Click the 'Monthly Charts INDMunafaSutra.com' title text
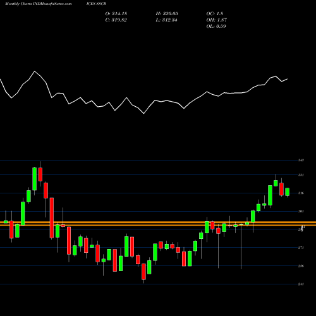Viewport: 316px width, 316px height. click(38, 4)
